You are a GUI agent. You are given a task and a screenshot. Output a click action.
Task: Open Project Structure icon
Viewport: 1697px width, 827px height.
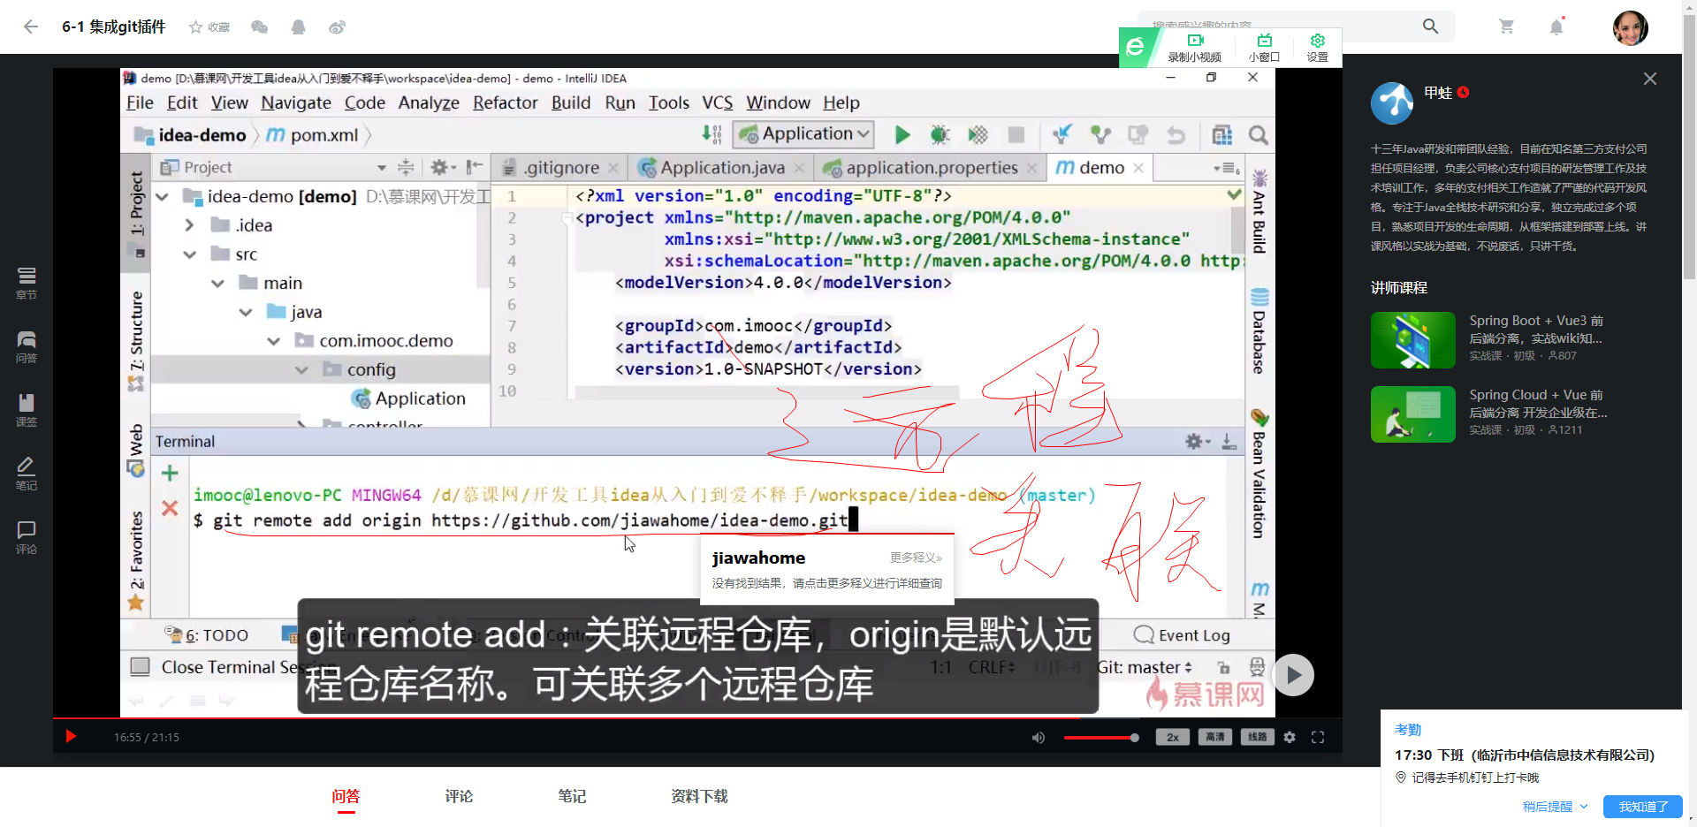pos(1221,134)
